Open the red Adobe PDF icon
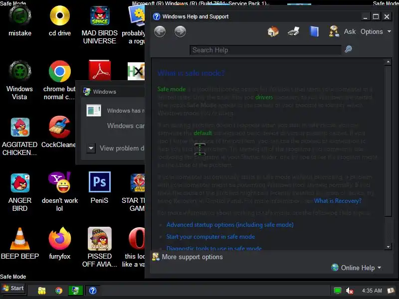 click(99, 70)
